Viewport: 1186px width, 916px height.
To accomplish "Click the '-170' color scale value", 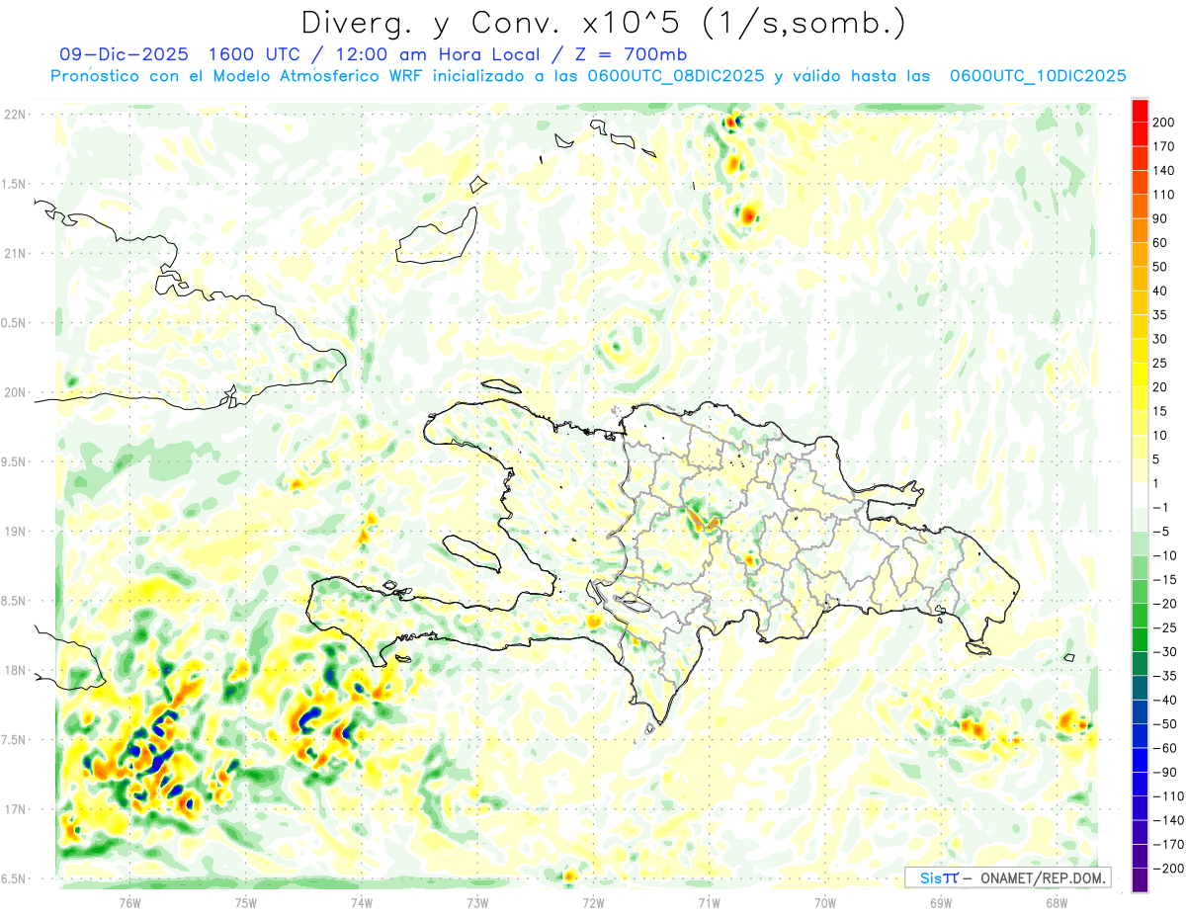I will tap(1169, 844).
